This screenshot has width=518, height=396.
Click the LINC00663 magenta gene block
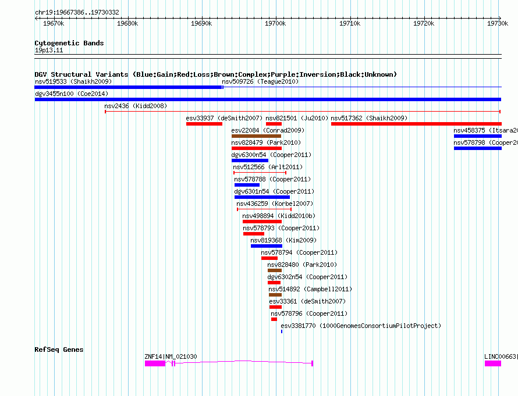click(493, 363)
